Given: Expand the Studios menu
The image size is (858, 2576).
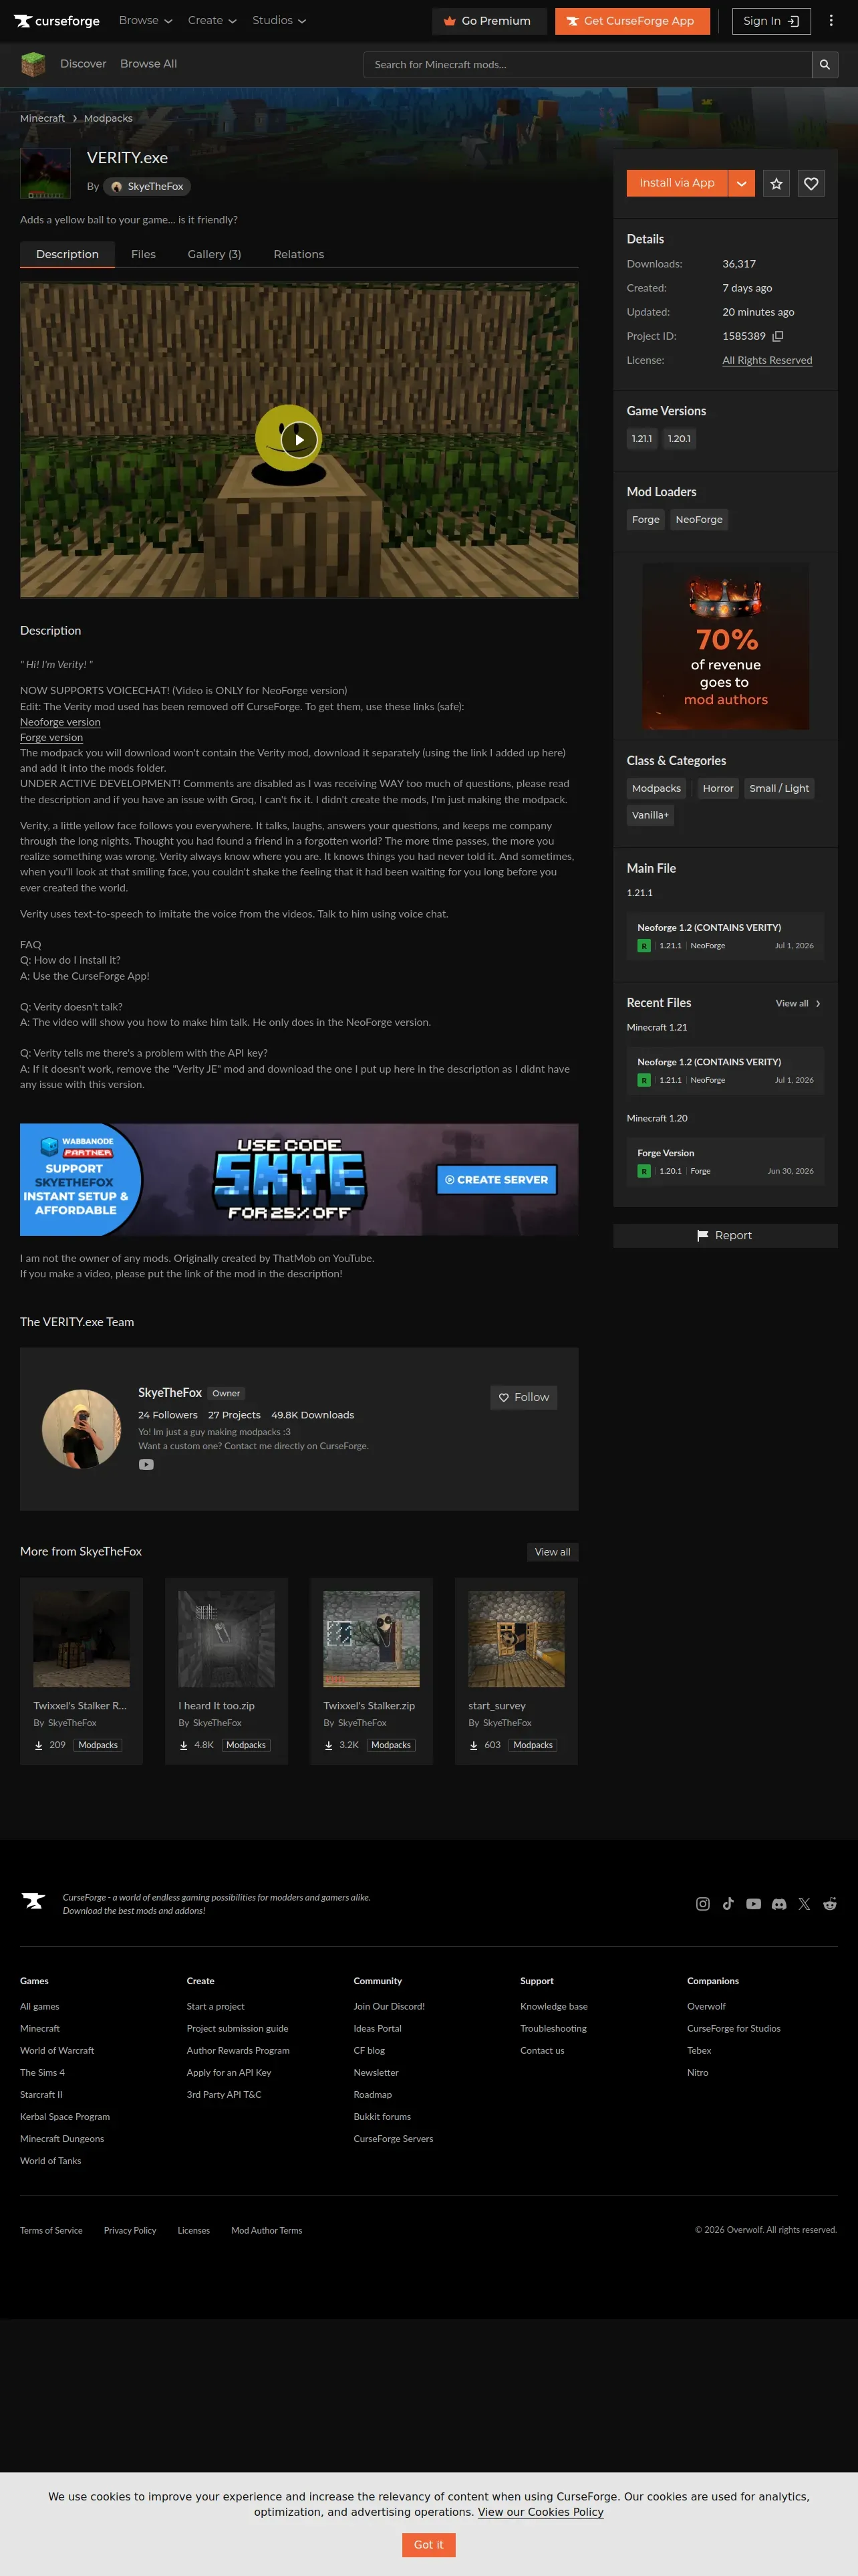Looking at the screenshot, I should click(279, 21).
